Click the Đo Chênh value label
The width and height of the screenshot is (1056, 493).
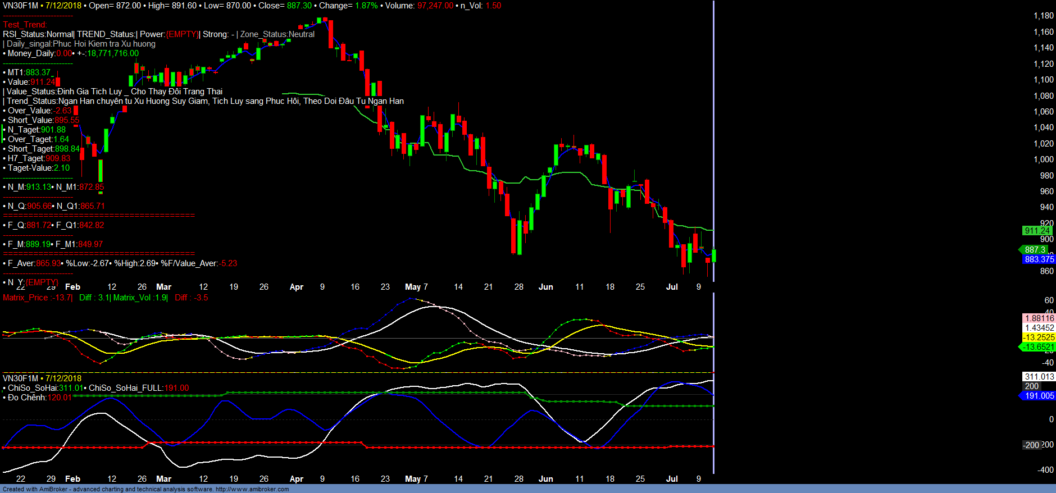(x=38, y=398)
